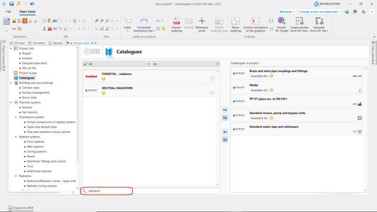Viewport: 377px width, 212px height.
Task: Click Correct orientation of the graphics
Action: (255, 25)
